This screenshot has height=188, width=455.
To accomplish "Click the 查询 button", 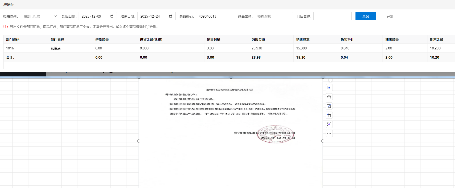I will (x=365, y=16).
